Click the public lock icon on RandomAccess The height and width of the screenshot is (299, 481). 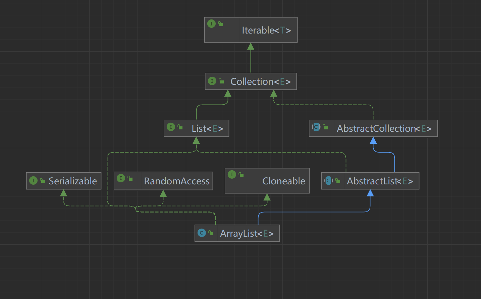[130, 178]
